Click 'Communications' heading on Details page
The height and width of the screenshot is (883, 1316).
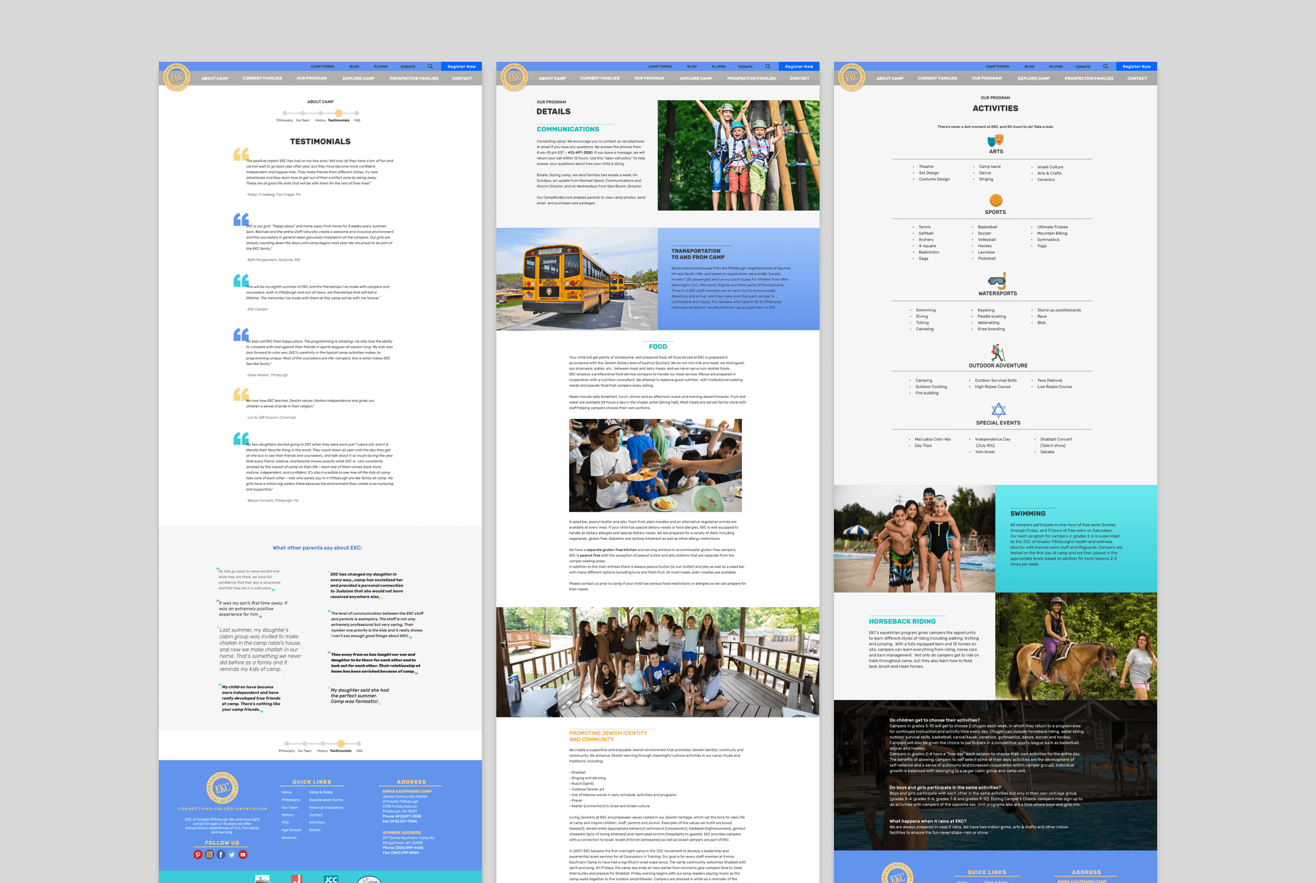click(x=568, y=129)
